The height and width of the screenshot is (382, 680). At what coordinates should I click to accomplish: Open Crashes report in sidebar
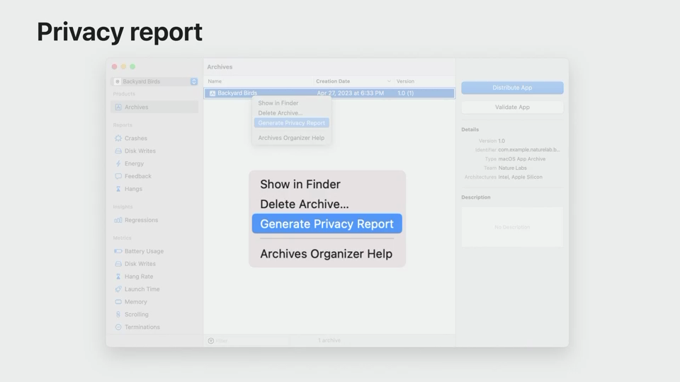(136, 138)
